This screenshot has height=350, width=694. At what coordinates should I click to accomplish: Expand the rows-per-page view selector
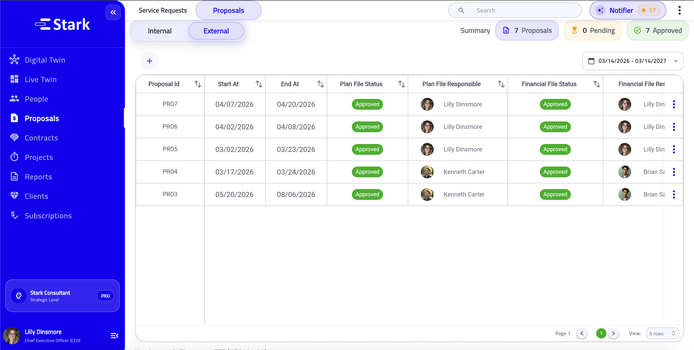663,333
